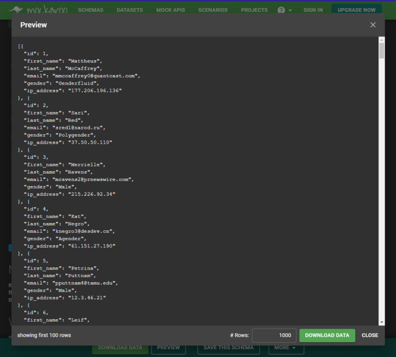Click the last name "McCaffrey"

(82, 69)
